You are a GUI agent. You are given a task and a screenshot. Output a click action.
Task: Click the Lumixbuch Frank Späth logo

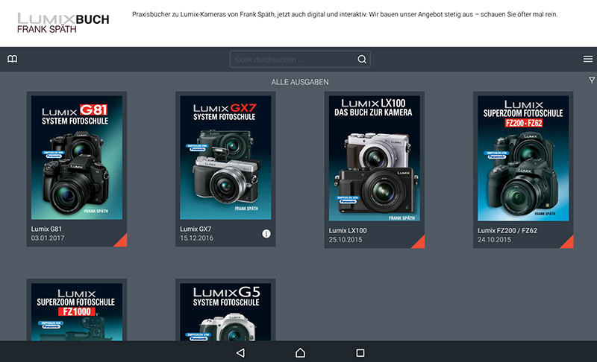click(x=63, y=23)
